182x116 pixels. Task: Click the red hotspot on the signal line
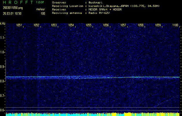127,77
